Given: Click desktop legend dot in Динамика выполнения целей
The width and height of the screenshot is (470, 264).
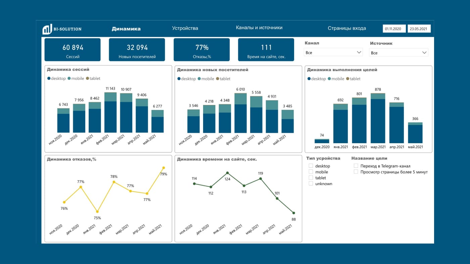Looking at the screenshot, I should [x=309, y=79].
